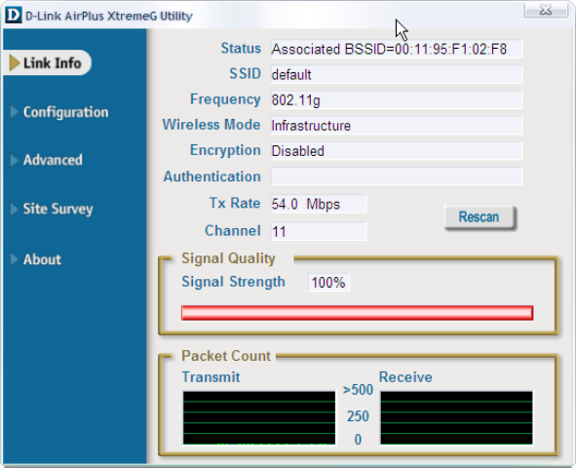576x468 pixels.
Task: Click the Channel label
Action: point(233,231)
